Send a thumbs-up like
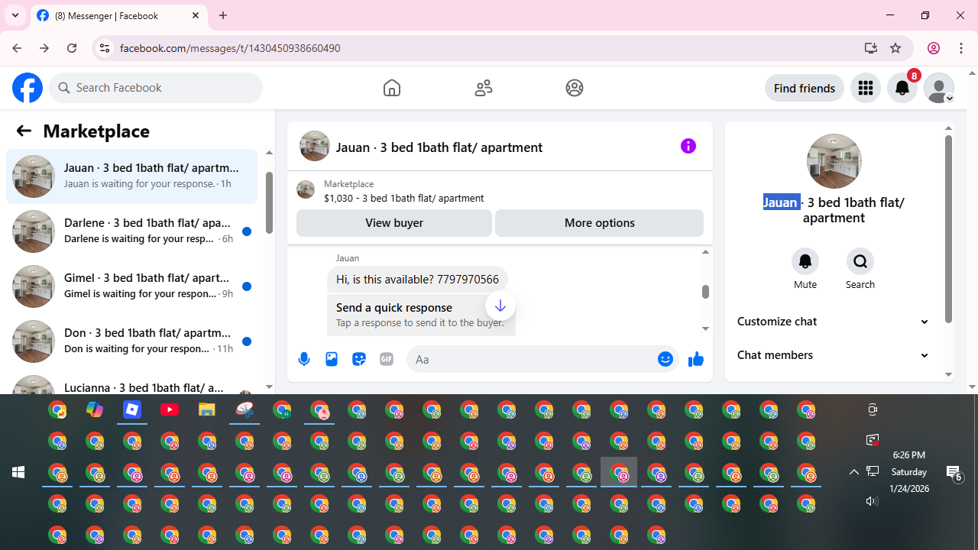The image size is (978, 550). click(x=696, y=359)
